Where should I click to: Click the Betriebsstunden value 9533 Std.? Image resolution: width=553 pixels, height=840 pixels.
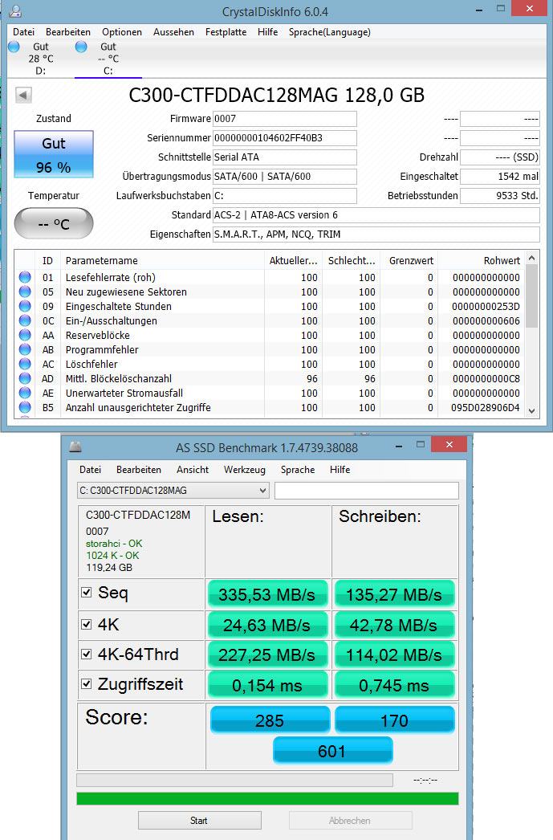point(500,195)
